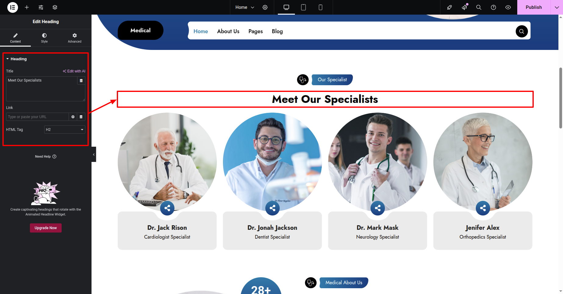Click the Link URL input field
The image size is (563, 294).
[37, 117]
